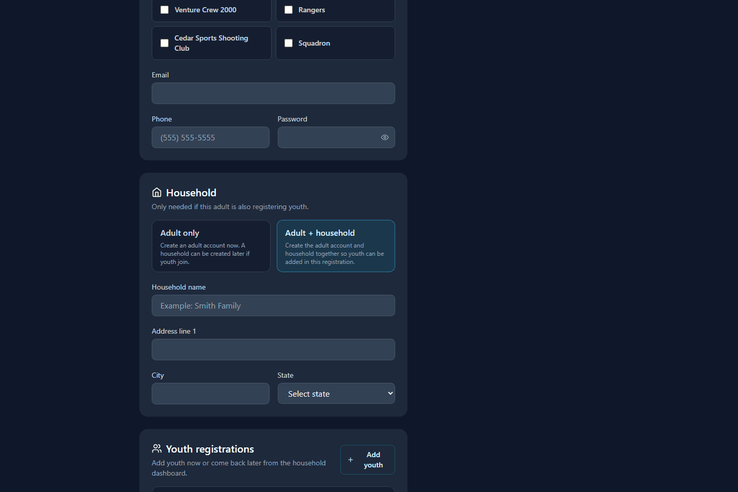Check the Cedar Sports Shooting Club checkbox
Screen dimensions: 738x492
[x=165, y=43]
